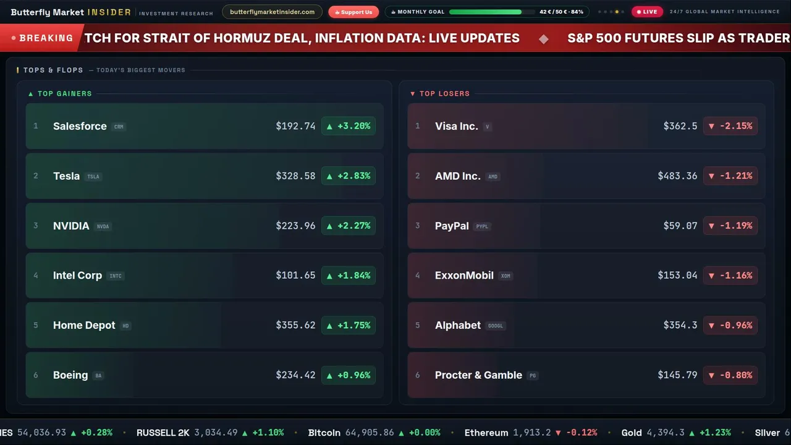791x445 pixels.
Task: Select the Intel Corp gainer row
Action: 205,276
